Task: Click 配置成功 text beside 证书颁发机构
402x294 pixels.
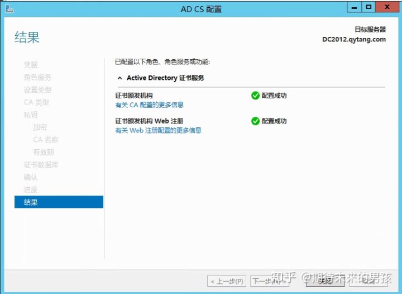Action: pos(274,96)
